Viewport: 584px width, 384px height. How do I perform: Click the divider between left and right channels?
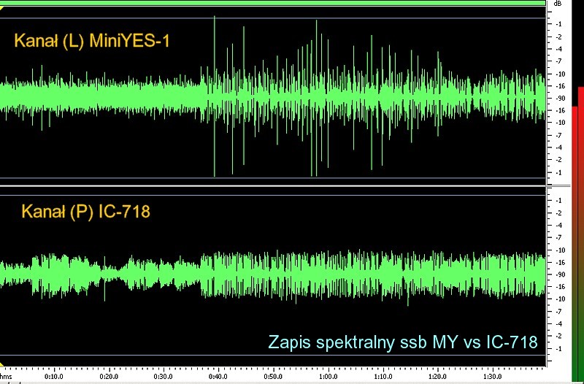(x=274, y=187)
